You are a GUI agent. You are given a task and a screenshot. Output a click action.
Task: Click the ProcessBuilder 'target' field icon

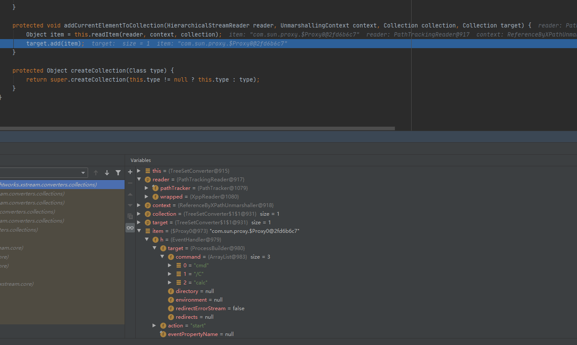163,248
